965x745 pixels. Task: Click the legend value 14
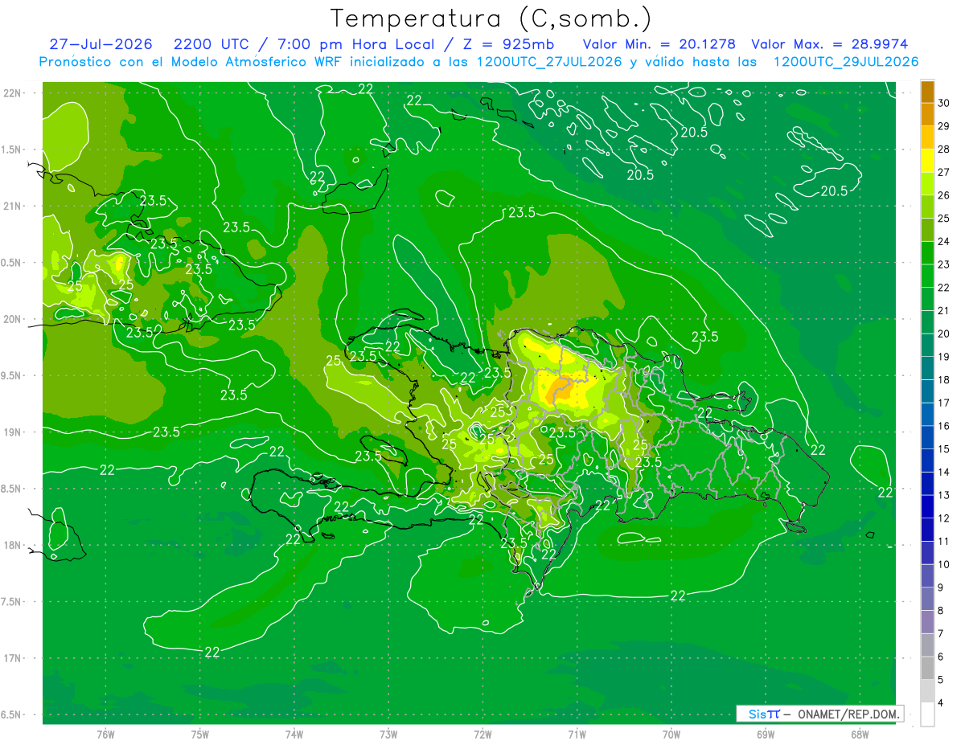[x=944, y=472]
